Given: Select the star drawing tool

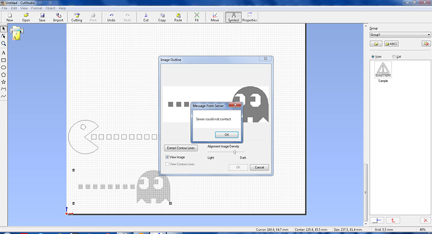Looking at the screenshot, I should [x=4, y=82].
